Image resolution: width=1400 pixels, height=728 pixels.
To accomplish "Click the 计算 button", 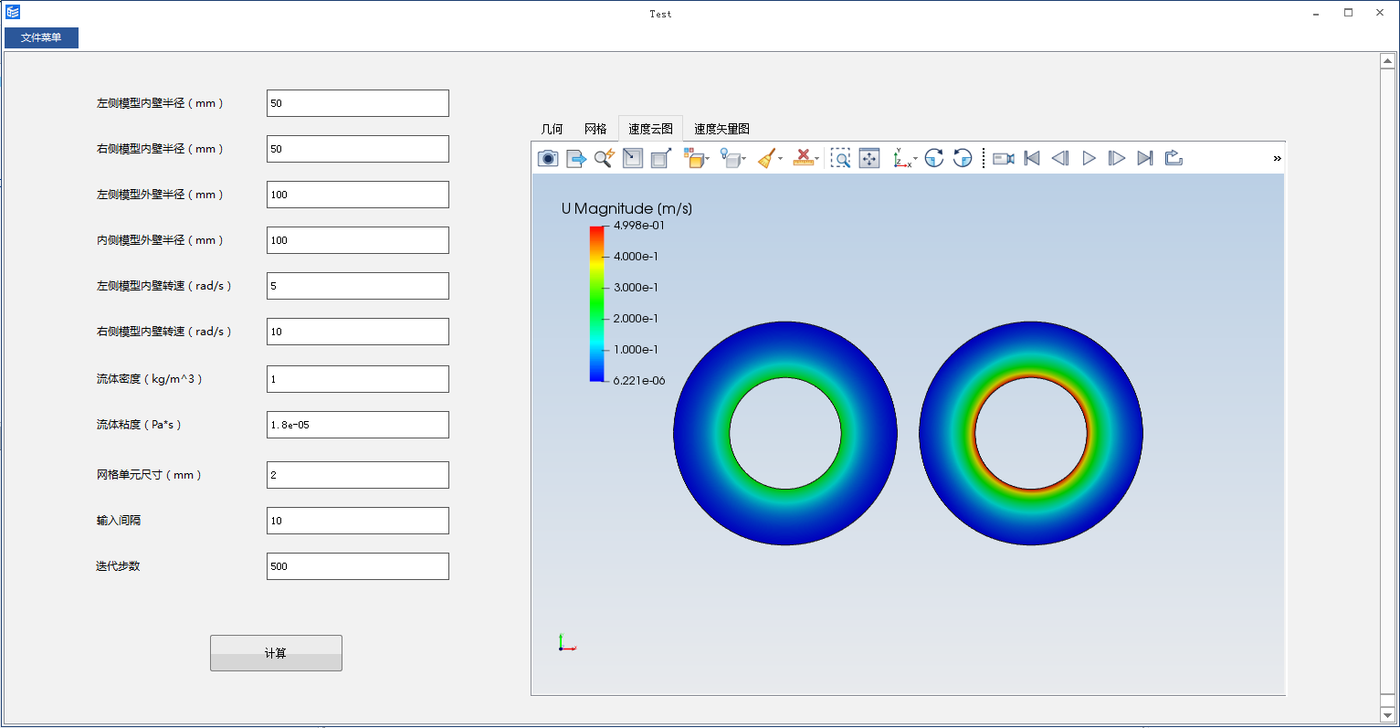I will click(276, 653).
